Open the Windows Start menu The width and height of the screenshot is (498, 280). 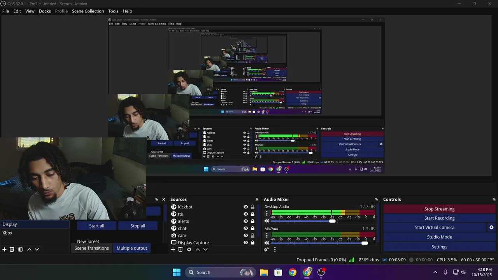pyautogui.click(x=177, y=272)
